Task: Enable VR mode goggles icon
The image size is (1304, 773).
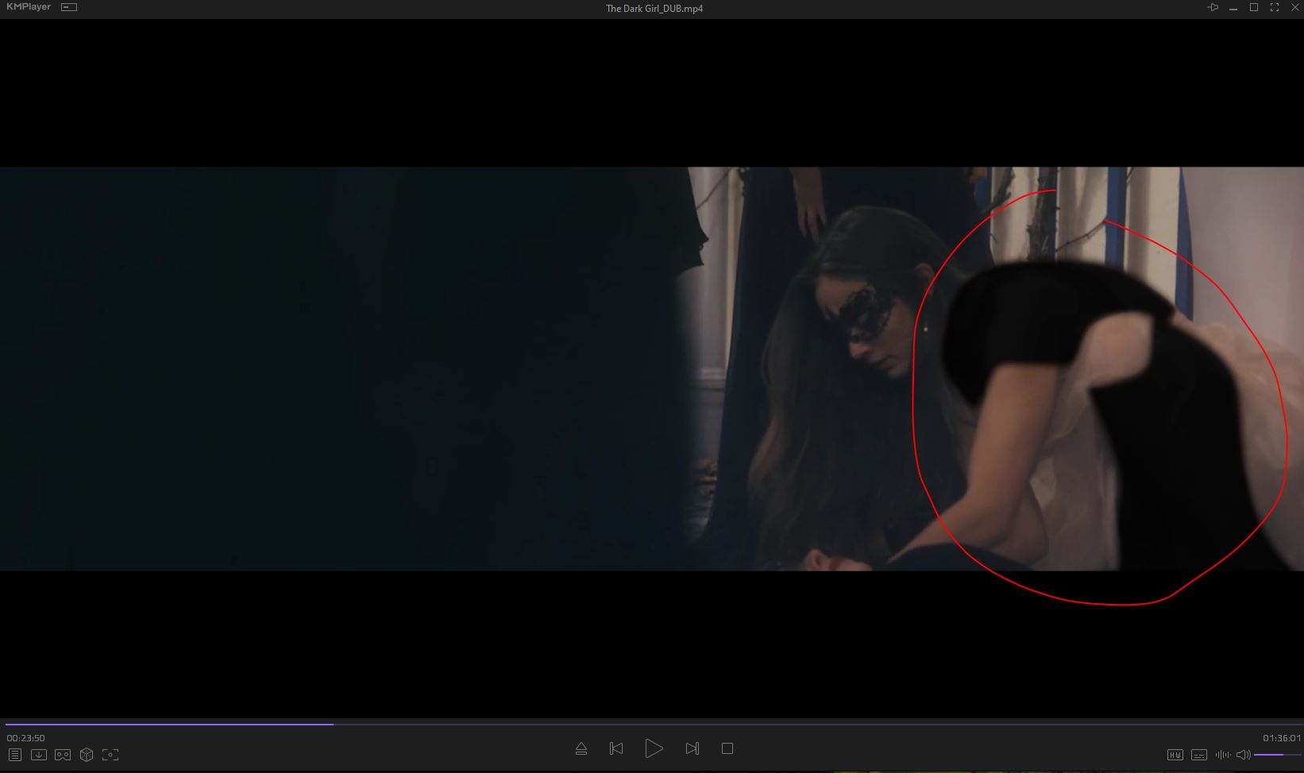Action: [63, 755]
